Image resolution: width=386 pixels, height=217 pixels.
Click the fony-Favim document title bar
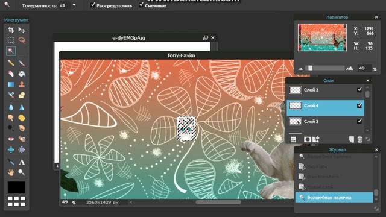177,55
